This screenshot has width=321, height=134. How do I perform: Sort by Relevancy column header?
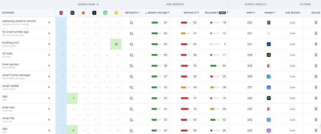pos(211,13)
